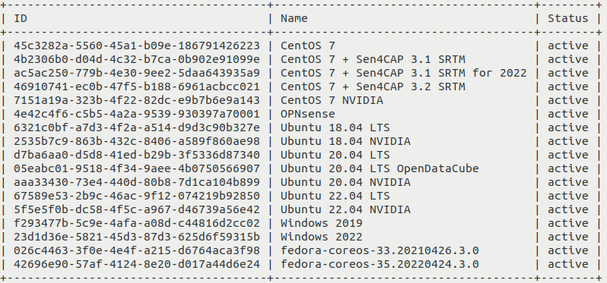Click the name Ubuntu 20.04 LTS
Image resolution: width=607 pixels, height=283 pixels.
click(x=335, y=155)
